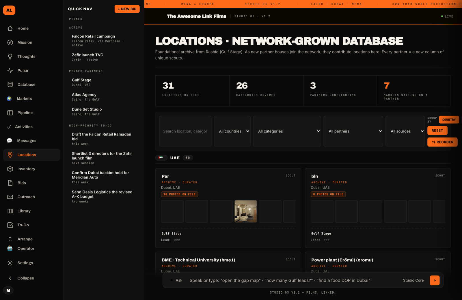Add a lead on bln card
The width and height of the screenshot is (462, 300).
[326, 240]
